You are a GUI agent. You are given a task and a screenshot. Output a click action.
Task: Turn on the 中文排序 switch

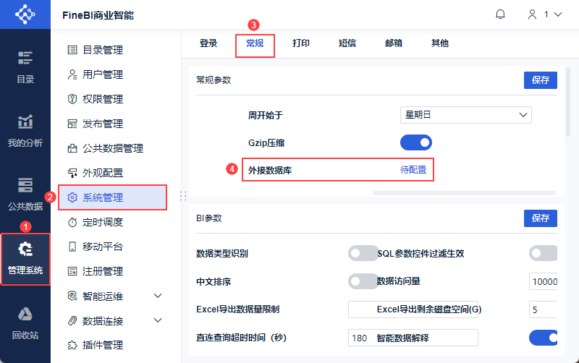pos(363,281)
